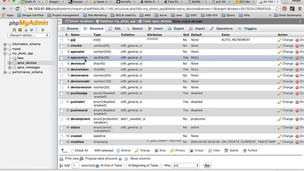Click number of columns input field
The width and height of the screenshot is (304, 171).
coord(75,165)
